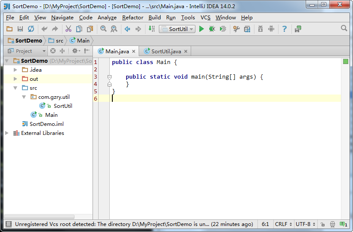Click the Redo arrow icon
This screenshot has height=232, width=353.
pos(55,29)
